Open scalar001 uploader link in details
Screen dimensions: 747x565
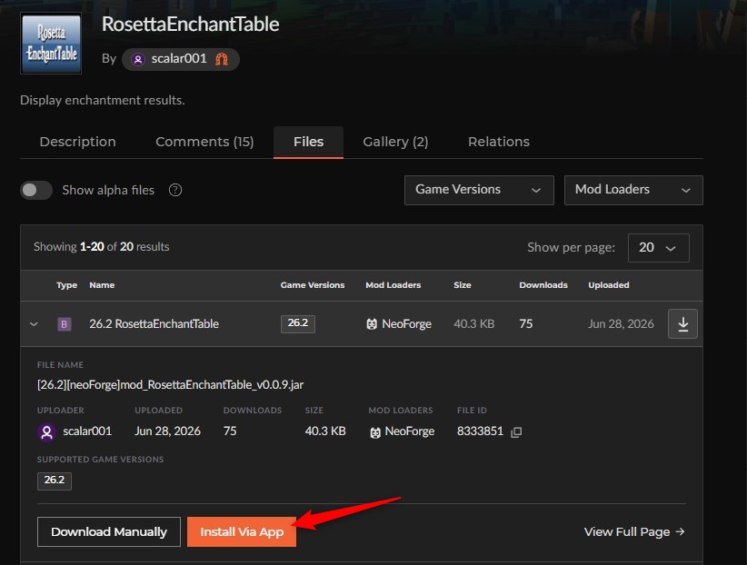point(87,431)
